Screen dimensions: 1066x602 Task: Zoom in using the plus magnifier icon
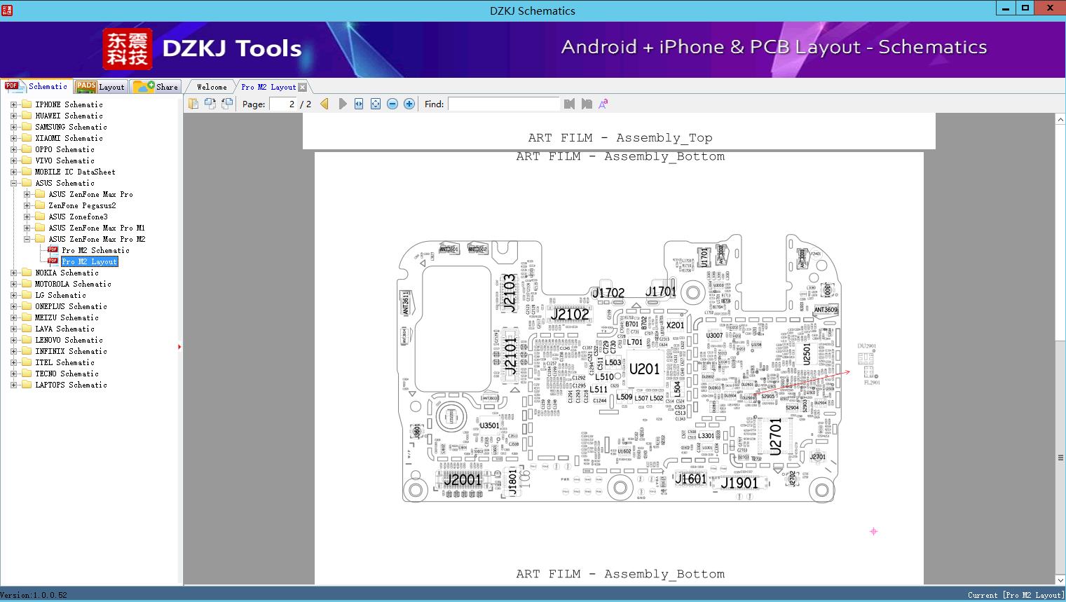point(409,104)
